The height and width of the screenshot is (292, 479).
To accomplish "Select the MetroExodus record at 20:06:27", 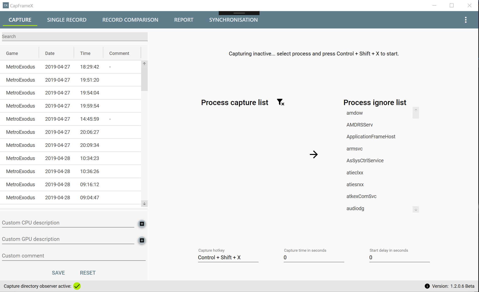I will [x=71, y=132].
